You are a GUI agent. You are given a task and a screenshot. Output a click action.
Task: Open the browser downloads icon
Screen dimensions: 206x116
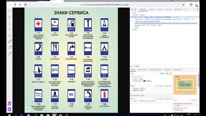(196, 5)
